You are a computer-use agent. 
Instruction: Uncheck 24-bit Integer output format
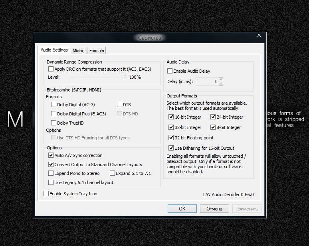213,117
